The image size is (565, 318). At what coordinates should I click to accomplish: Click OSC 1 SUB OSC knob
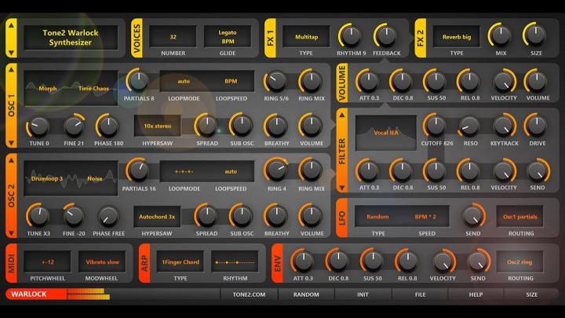point(242,125)
